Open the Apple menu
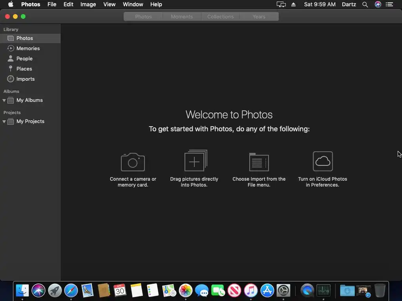Screen dimensions: 402x301 (x=11, y=4)
